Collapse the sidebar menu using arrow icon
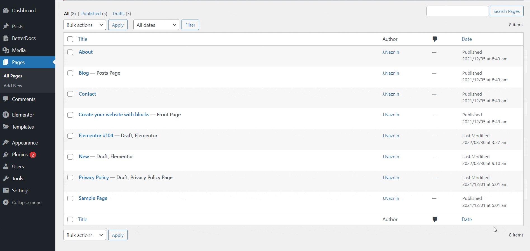Screen dimensions: 530x251 click(6, 202)
